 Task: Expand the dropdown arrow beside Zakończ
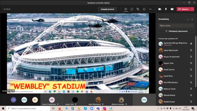[x=192, y=9]
